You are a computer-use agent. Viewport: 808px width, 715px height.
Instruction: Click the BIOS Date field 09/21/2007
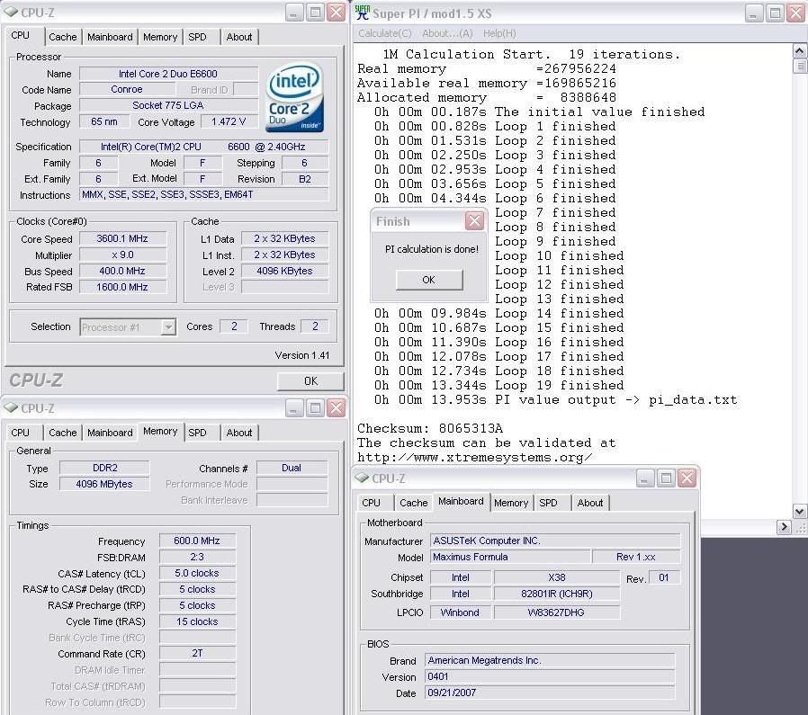pyautogui.click(x=550, y=693)
